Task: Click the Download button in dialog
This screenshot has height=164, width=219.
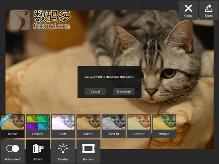Action: click(124, 91)
